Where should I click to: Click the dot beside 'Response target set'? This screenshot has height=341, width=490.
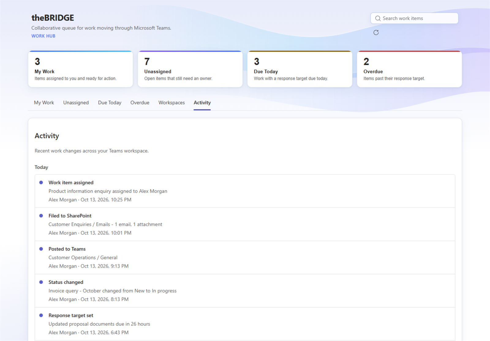click(41, 315)
